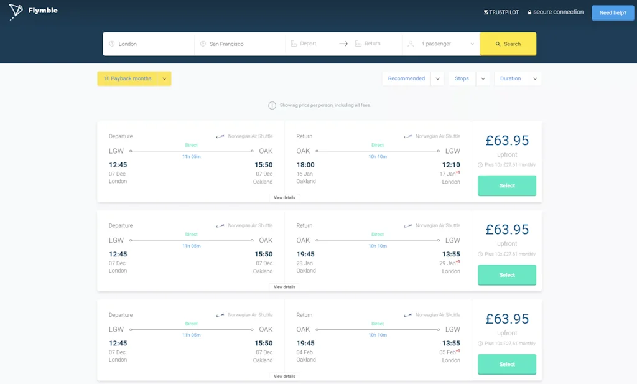This screenshot has width=637, height=384.
Task: Click the info icon above flight results
Action: [x=272, y=105]
